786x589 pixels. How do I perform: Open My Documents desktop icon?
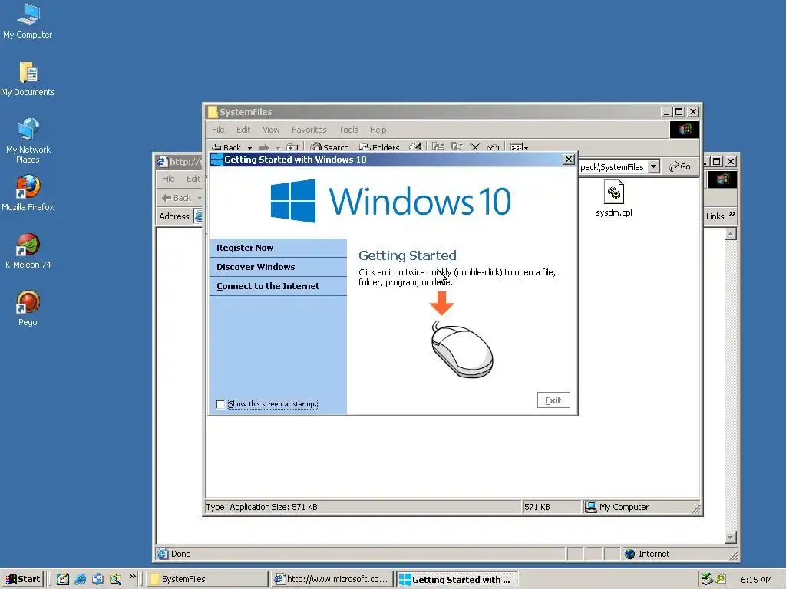click(x=28, y=79)
